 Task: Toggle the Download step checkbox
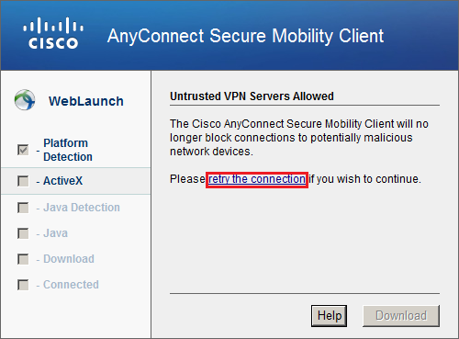click(x=23, y=259)
